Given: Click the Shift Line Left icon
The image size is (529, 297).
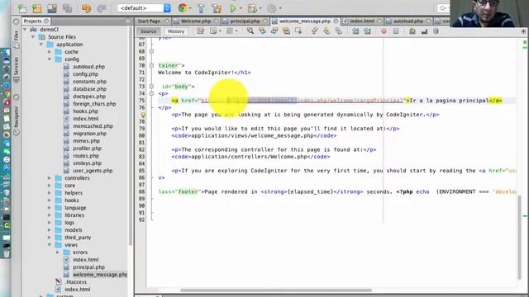Looking at the screenshot, I should click(x=355, y=31).
